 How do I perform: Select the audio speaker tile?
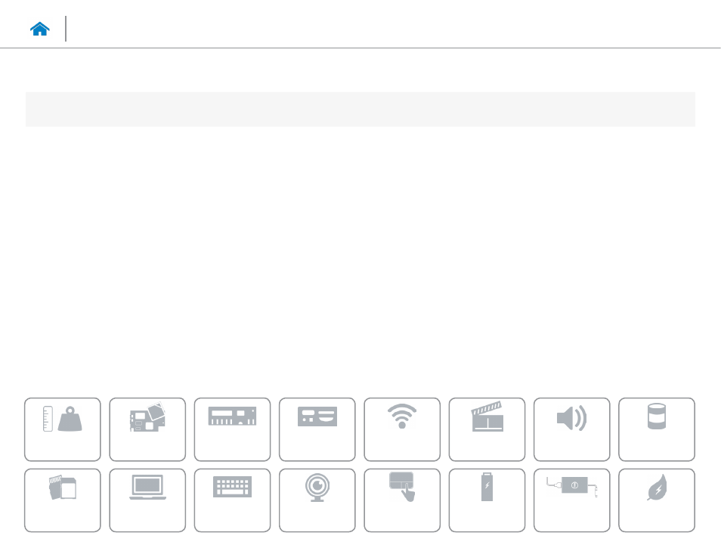coord(571,429)
